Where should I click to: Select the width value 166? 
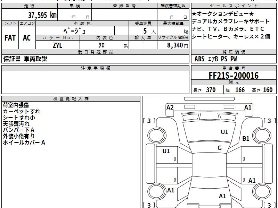click(x=240, y=90)
